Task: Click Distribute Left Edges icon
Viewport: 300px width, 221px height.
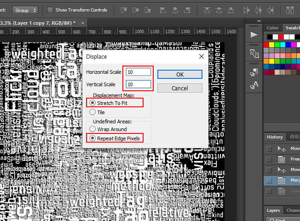Action: click(247, 10)
